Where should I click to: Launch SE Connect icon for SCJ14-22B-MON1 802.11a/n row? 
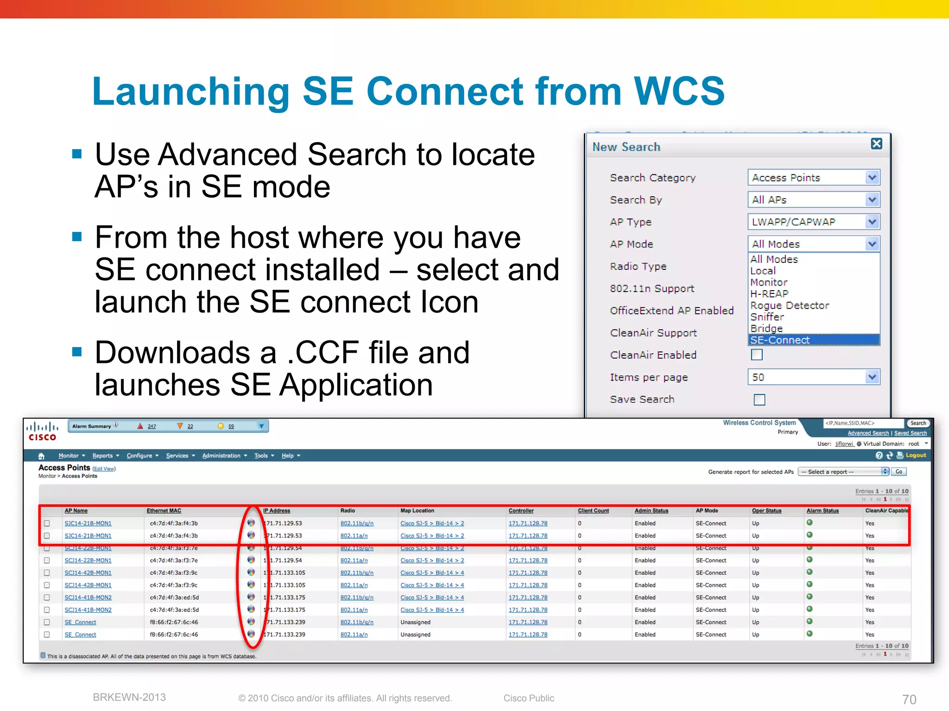click(251, 560)
